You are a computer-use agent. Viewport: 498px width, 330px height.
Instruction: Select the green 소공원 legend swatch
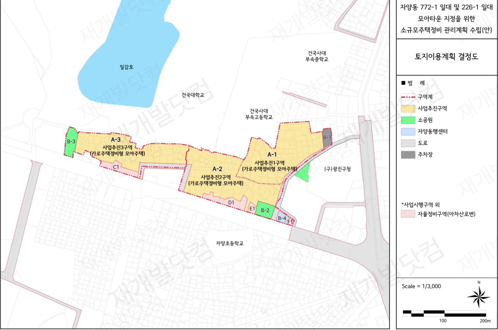click(x=408, y=120)
